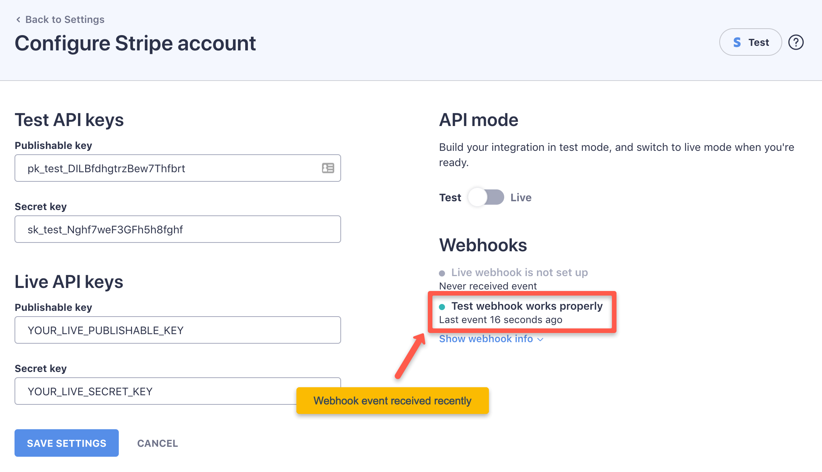Click the Stripe S Test badge
822x472 pixels.
coord(750,42)
